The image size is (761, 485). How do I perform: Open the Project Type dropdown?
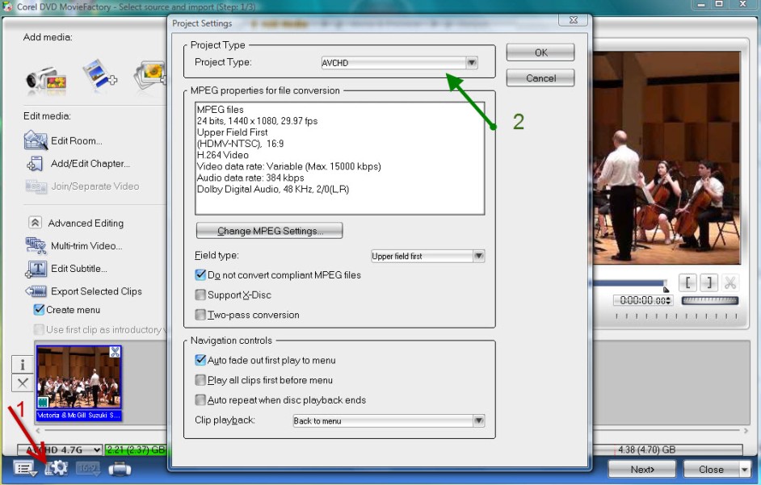click(x=399, y=63)
